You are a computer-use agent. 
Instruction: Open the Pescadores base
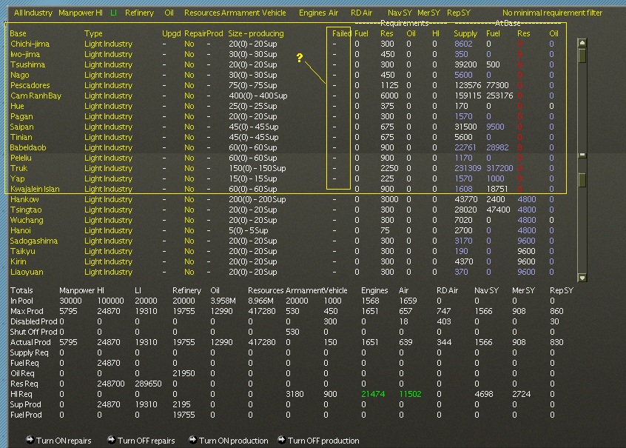(30, 85)
